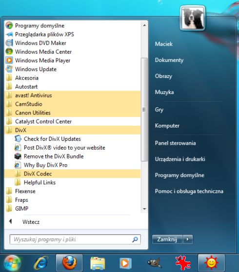Open the GIMP folder
Image resolution: width=239 pixels, height=272 pixels.
[x=72, y=209]
